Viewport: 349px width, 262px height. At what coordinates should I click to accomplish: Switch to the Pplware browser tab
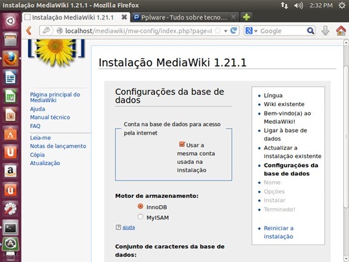tap(184, 17)
